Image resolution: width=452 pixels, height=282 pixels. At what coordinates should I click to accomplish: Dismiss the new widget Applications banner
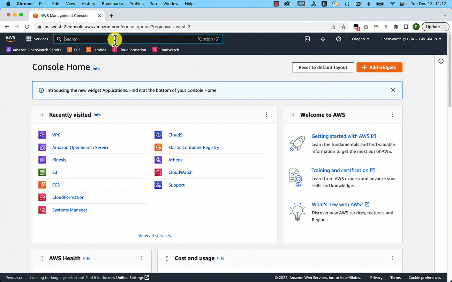(393, 90)
